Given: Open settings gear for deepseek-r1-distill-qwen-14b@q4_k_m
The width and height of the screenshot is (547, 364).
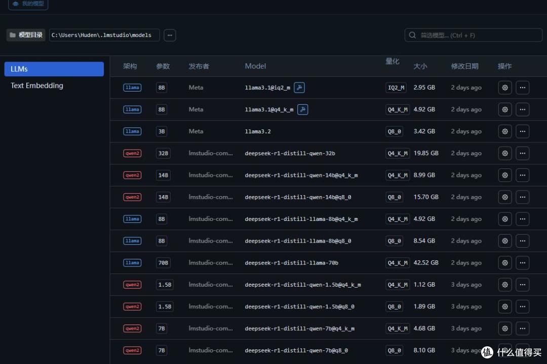Looking at the screenshot, I should pos(505,175).
